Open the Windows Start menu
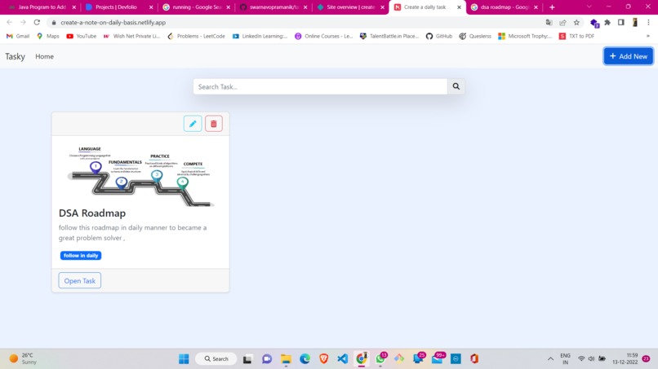The image size is (658, 369). (x=184, y=359)
